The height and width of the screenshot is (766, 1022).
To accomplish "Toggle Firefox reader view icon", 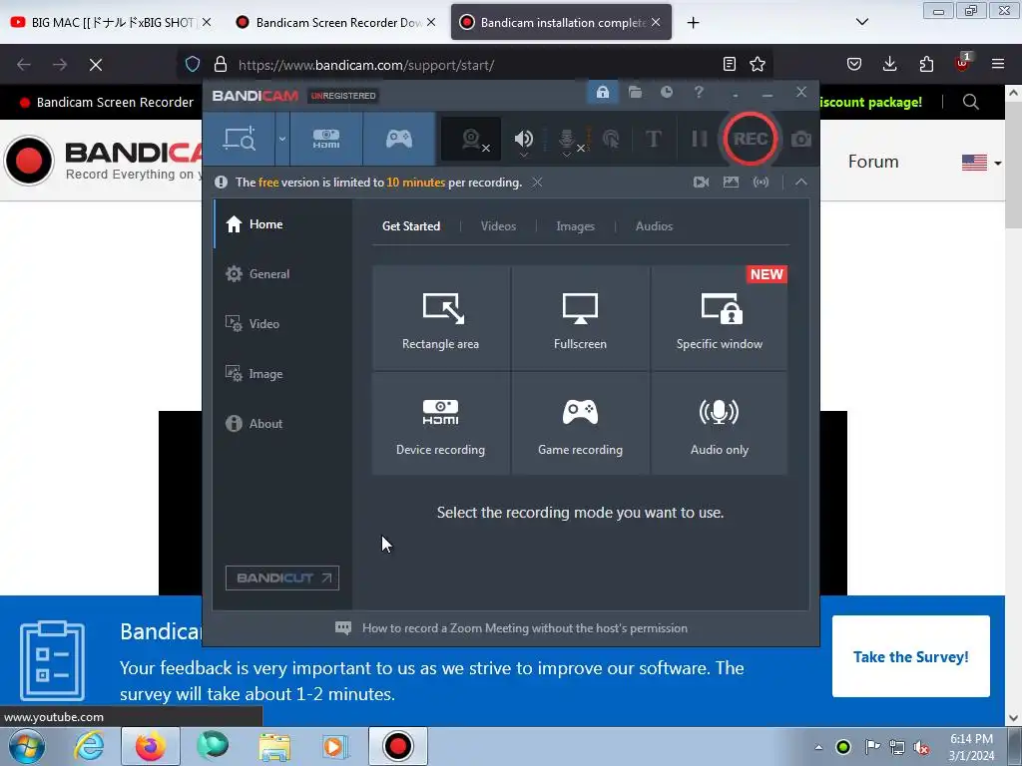I will (x=730, y=64).
